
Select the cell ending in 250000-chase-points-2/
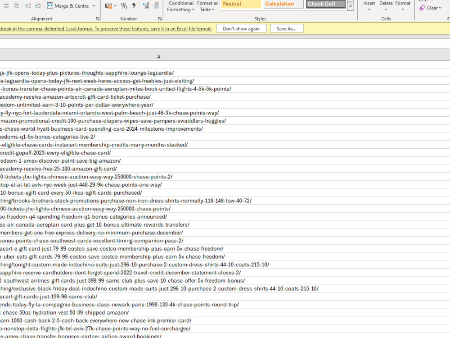click(x=225, y=177)
